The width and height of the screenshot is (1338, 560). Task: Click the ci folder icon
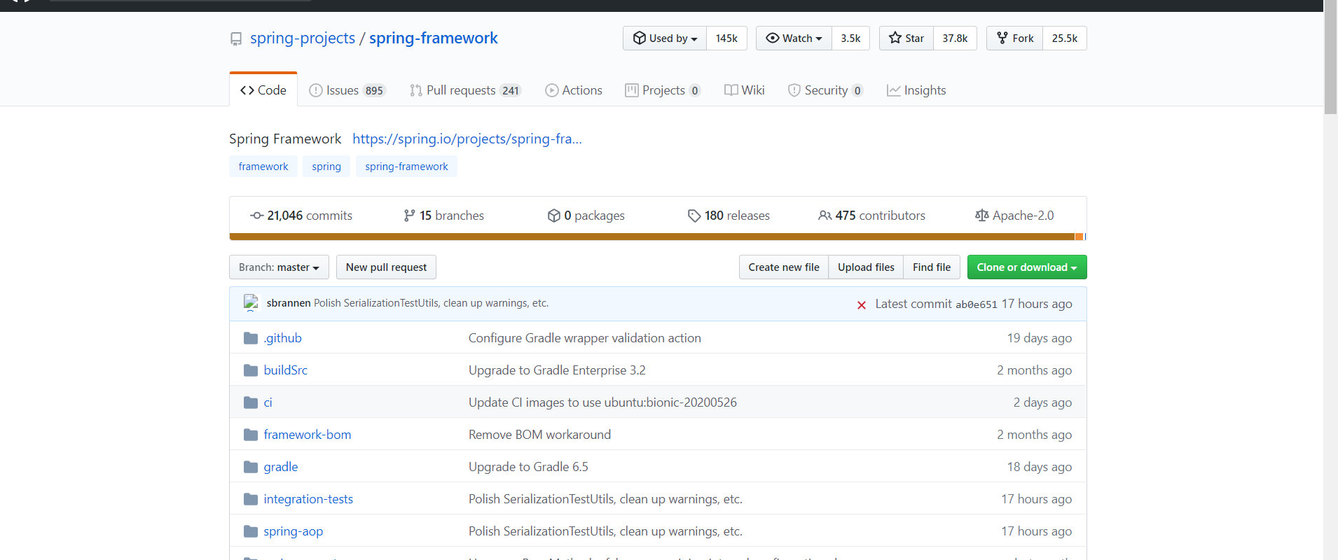251,402
